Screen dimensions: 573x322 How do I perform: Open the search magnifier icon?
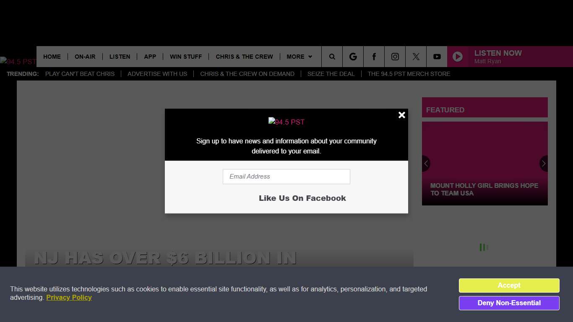click(x=332, y=57)
